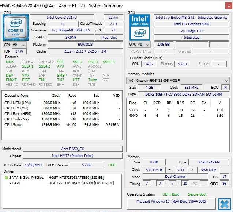Select the 400.0 timing table row
Viewport: 233px width, 212px height.
pyautogui.click(x=178, y=116)
